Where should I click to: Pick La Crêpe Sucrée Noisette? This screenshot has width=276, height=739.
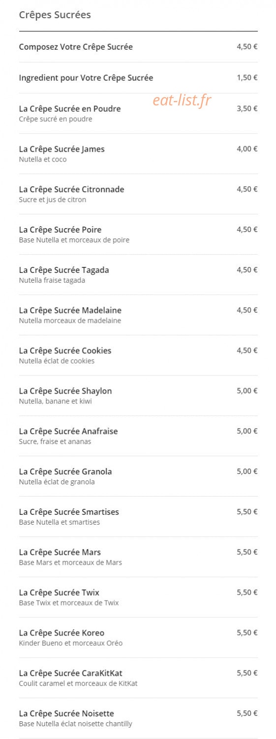138,718
